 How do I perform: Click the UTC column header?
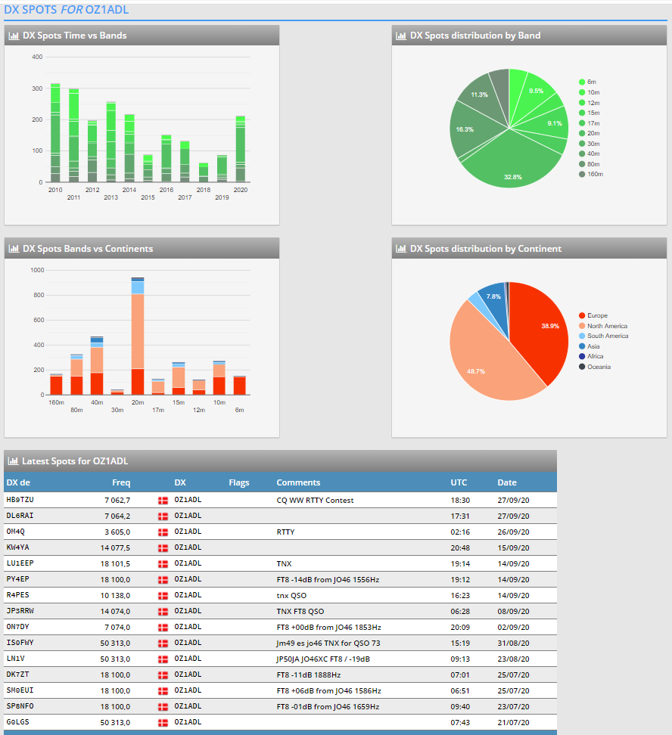459,482
